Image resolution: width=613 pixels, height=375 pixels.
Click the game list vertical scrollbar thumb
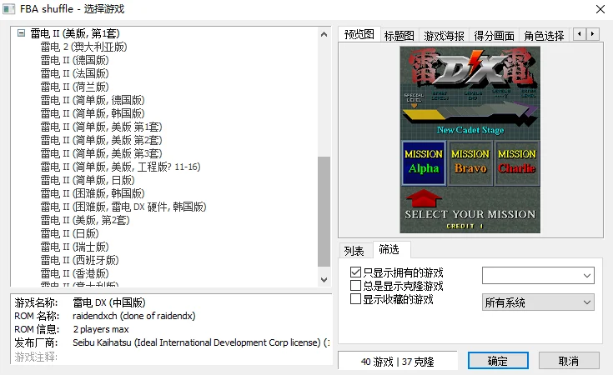[324, 212]
